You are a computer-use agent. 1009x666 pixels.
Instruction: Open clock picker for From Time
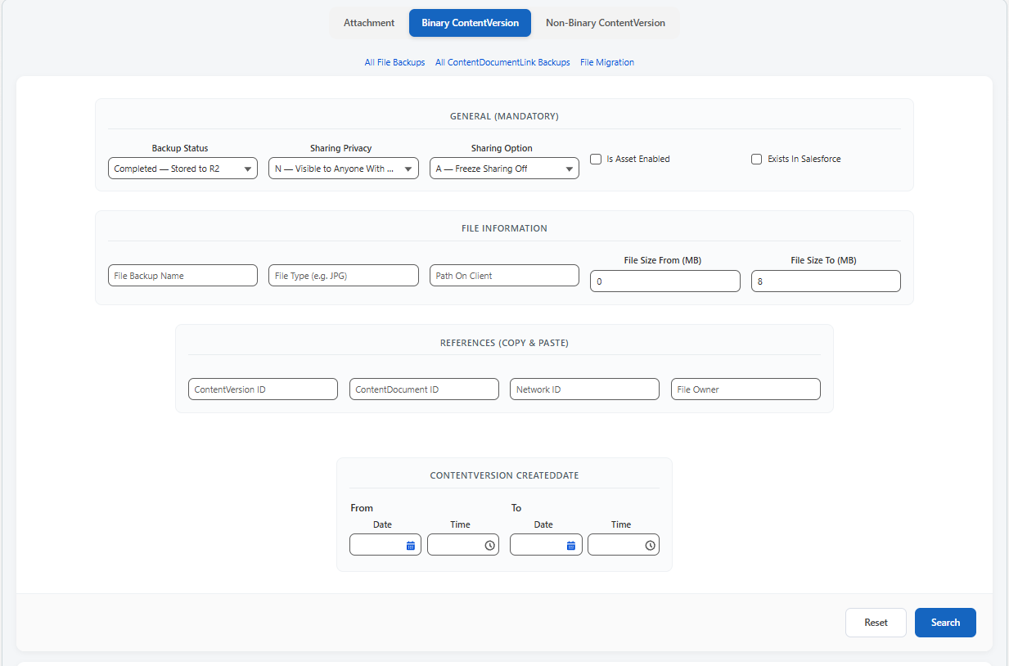[x=489, y=545]
